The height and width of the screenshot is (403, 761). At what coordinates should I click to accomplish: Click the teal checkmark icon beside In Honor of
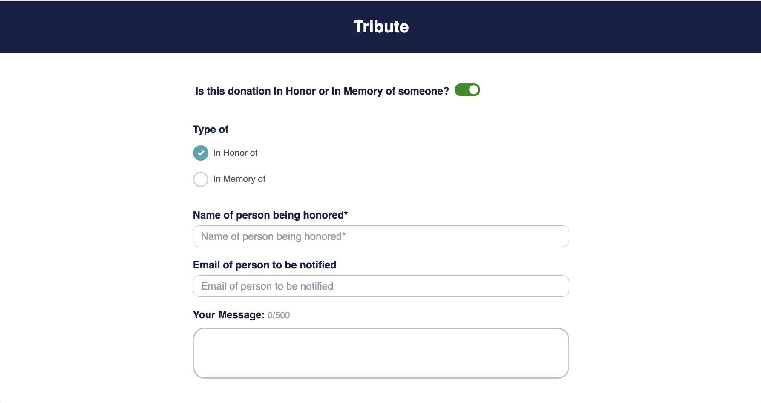click(x=201, y=153)
